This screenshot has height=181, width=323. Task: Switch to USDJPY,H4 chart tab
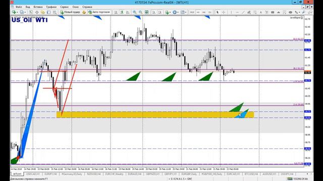click(x=287, y=174)
